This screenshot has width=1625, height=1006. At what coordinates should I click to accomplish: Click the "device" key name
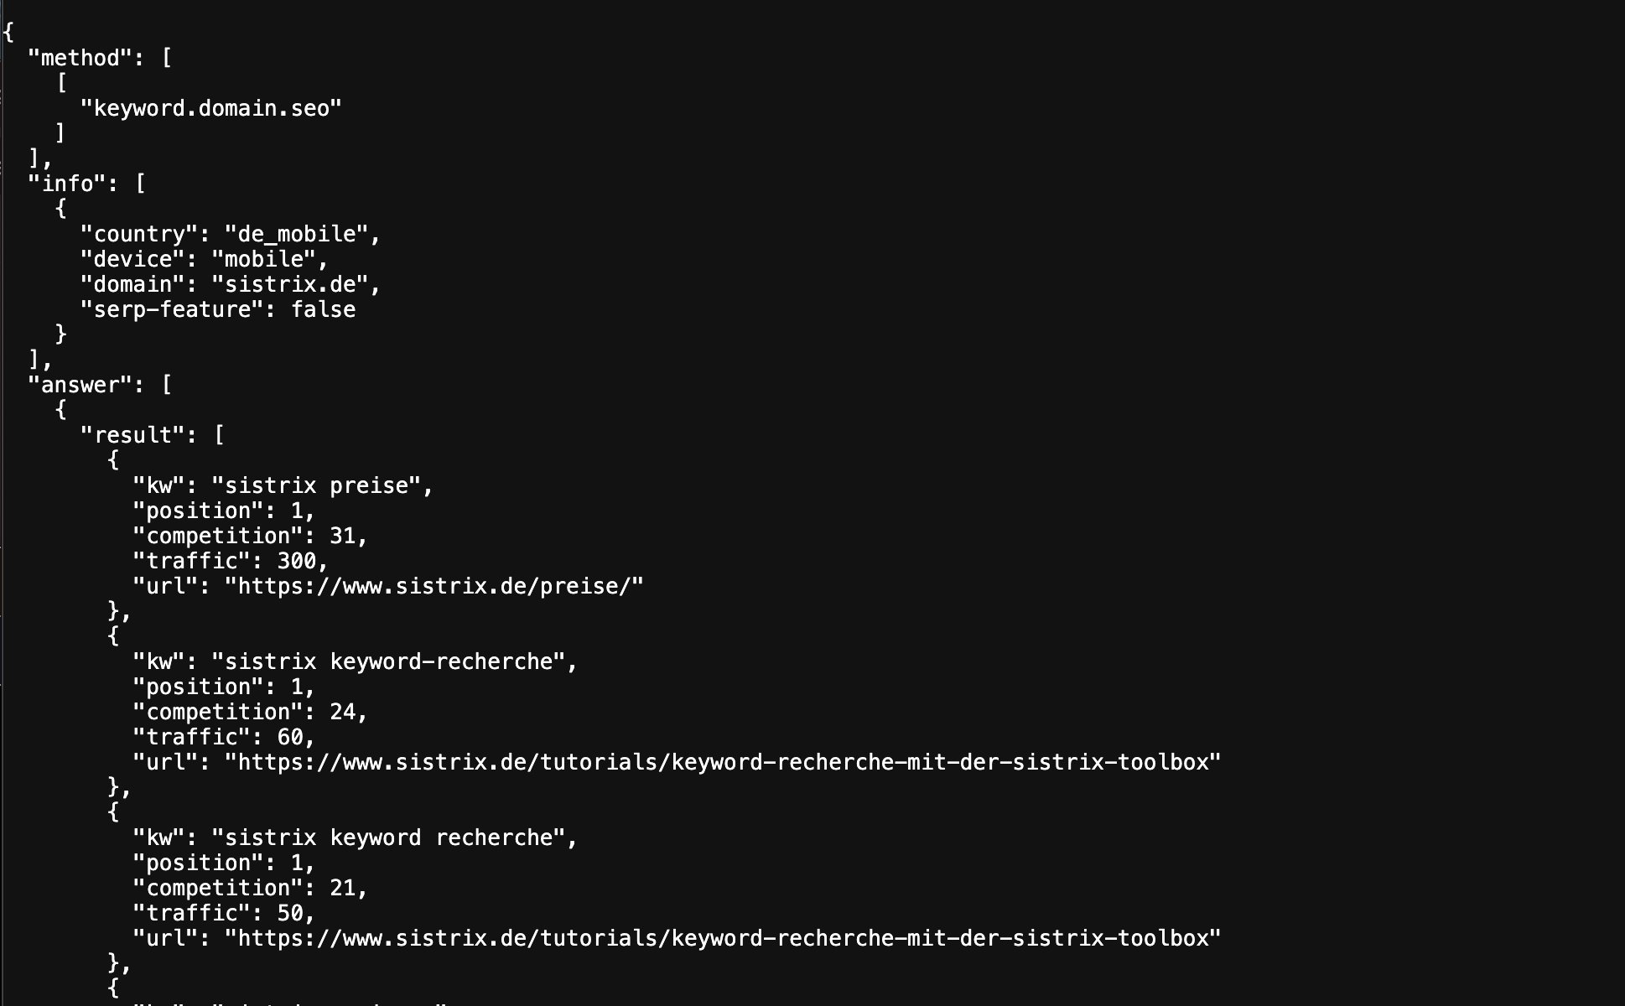tap(132, 259)
